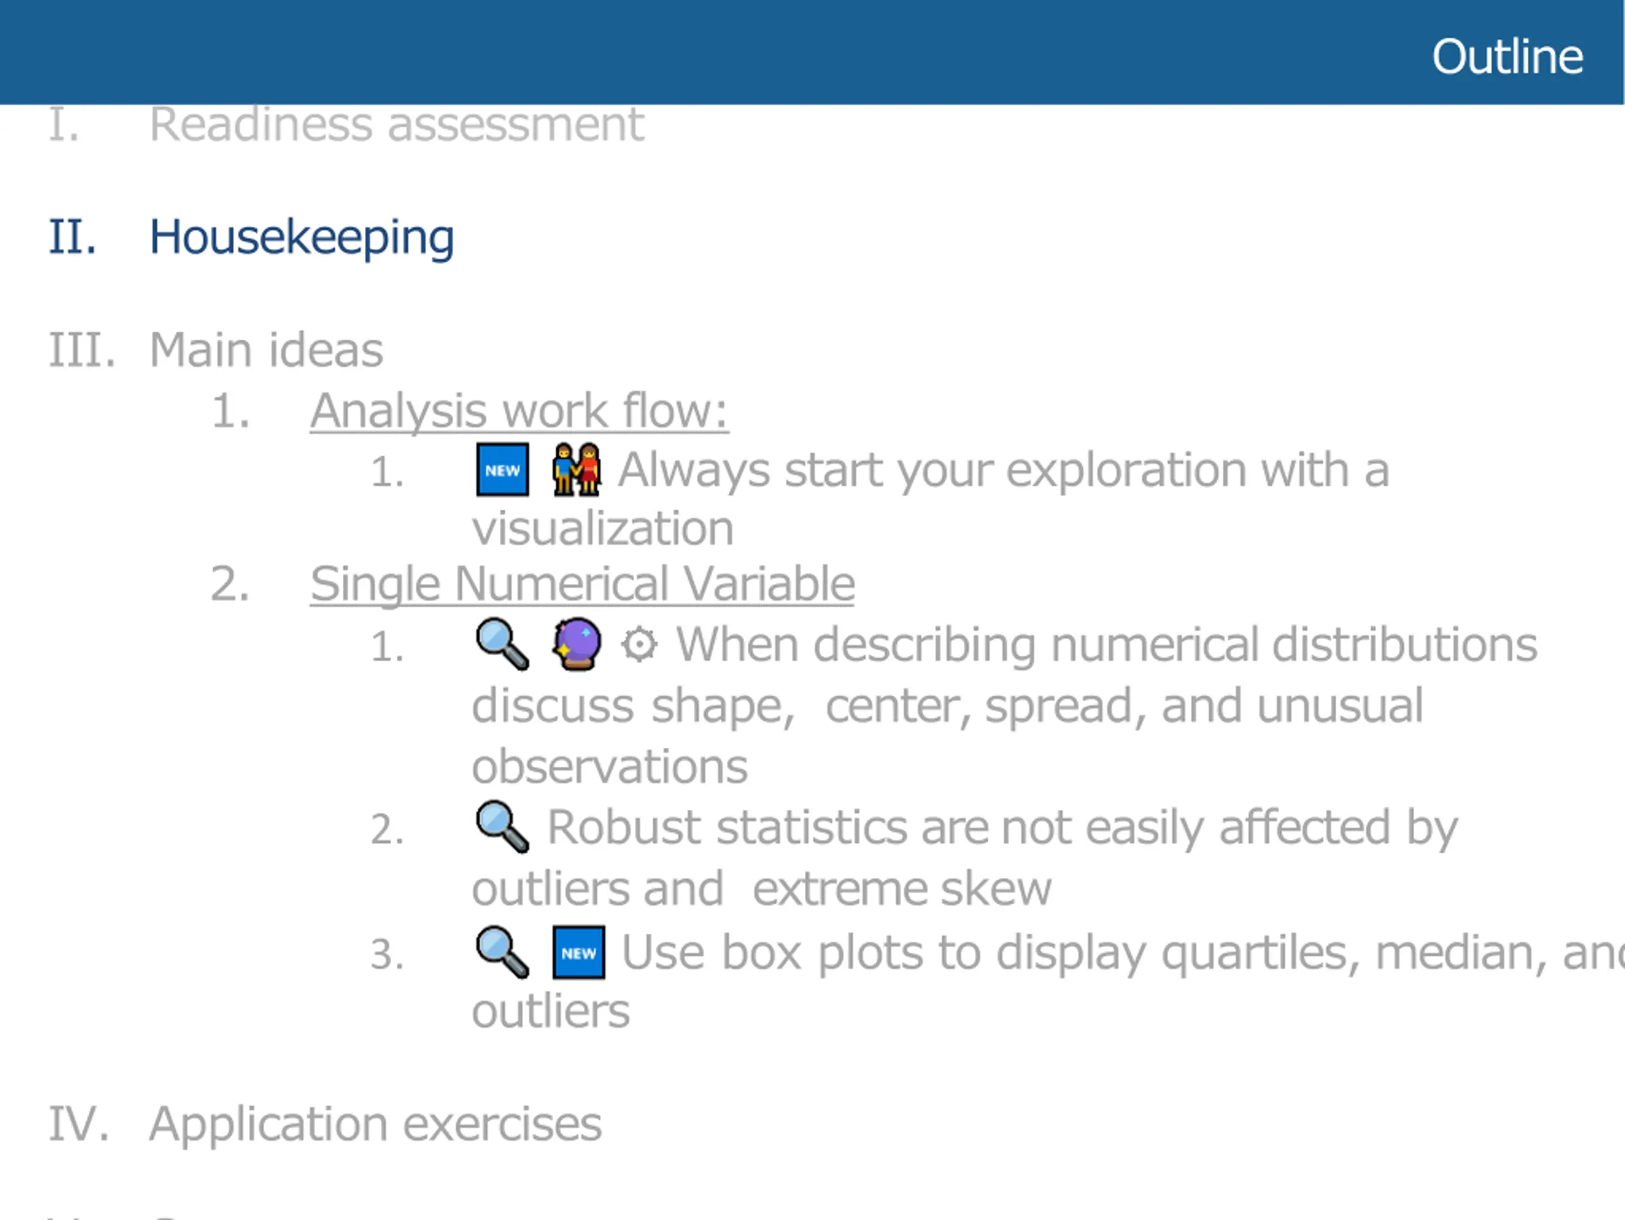1625x1220 pixels.
Task: Click the magnifying glass beside 'When describing numerical distributions'
Action: (503, 644)
